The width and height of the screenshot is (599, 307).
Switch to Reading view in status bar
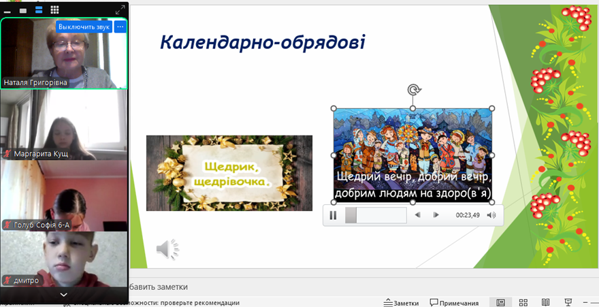tap(545, 302)
